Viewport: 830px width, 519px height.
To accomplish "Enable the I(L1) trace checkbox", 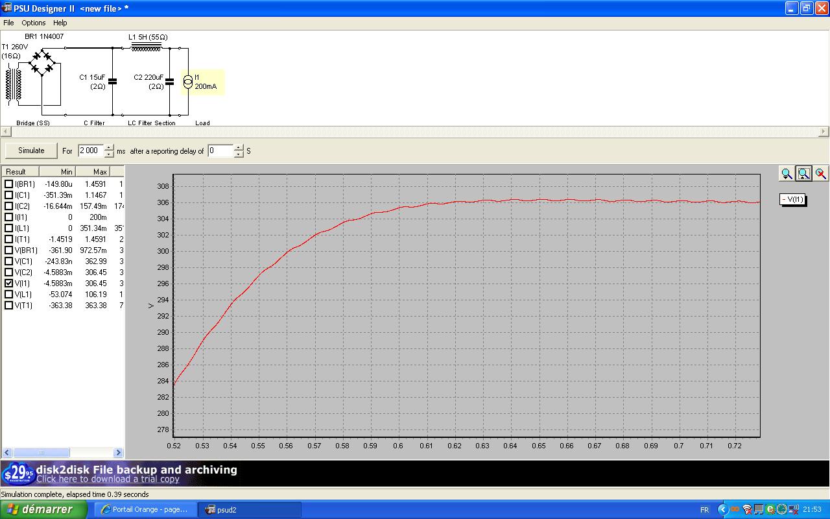I will tap(8, 228).
